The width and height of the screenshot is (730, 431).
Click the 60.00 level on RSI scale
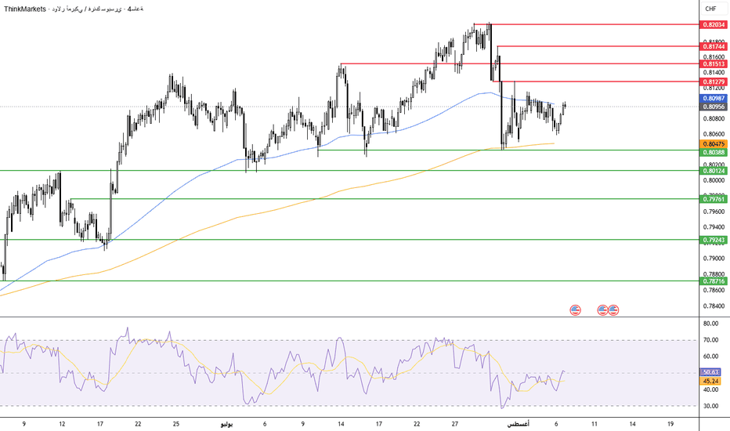710,357
